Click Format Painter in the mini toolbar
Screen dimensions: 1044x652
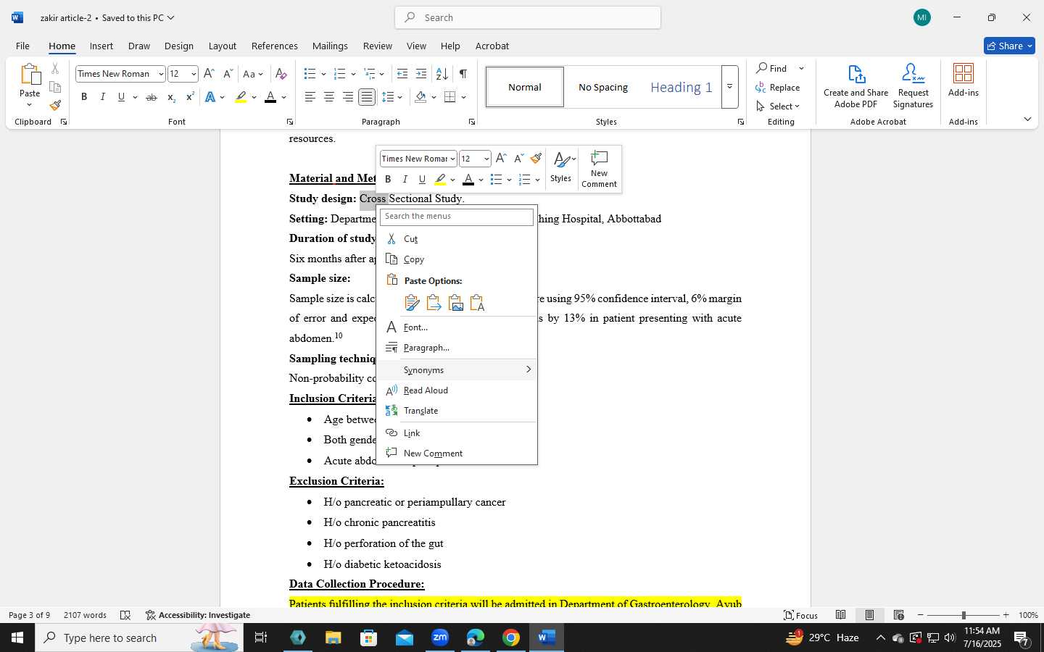(x=536, y=159)
